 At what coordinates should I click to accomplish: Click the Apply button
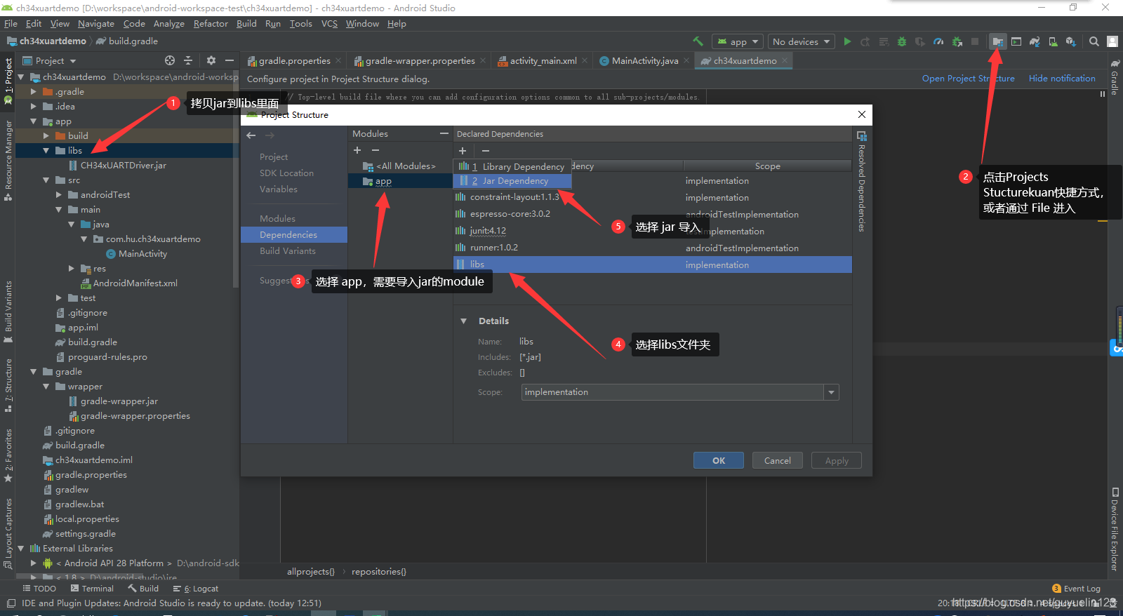coord(837,460)
